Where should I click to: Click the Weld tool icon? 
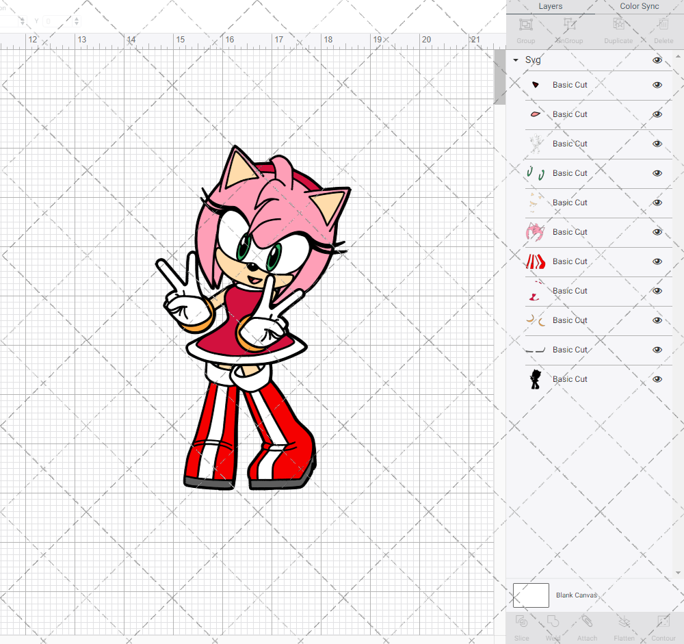point(553,621)
